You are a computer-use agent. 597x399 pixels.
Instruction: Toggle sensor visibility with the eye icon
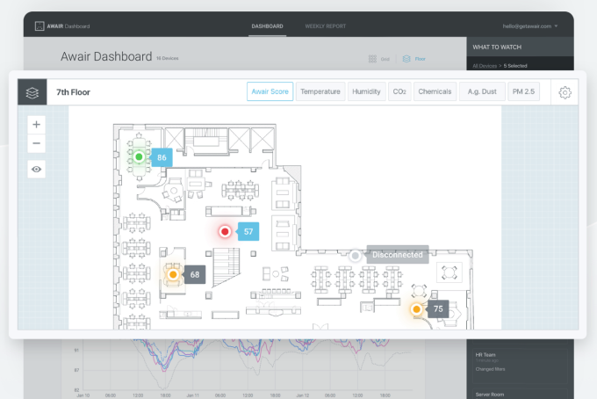[x=36, y=169]
